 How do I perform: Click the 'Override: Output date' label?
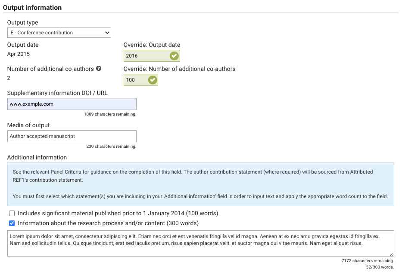pyautogui.click(x=152, y=45)
